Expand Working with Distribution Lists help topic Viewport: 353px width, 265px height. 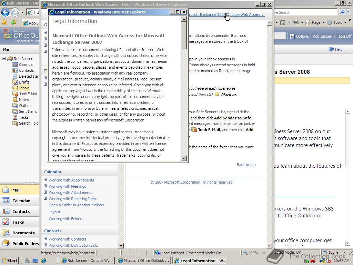(45, 245)
